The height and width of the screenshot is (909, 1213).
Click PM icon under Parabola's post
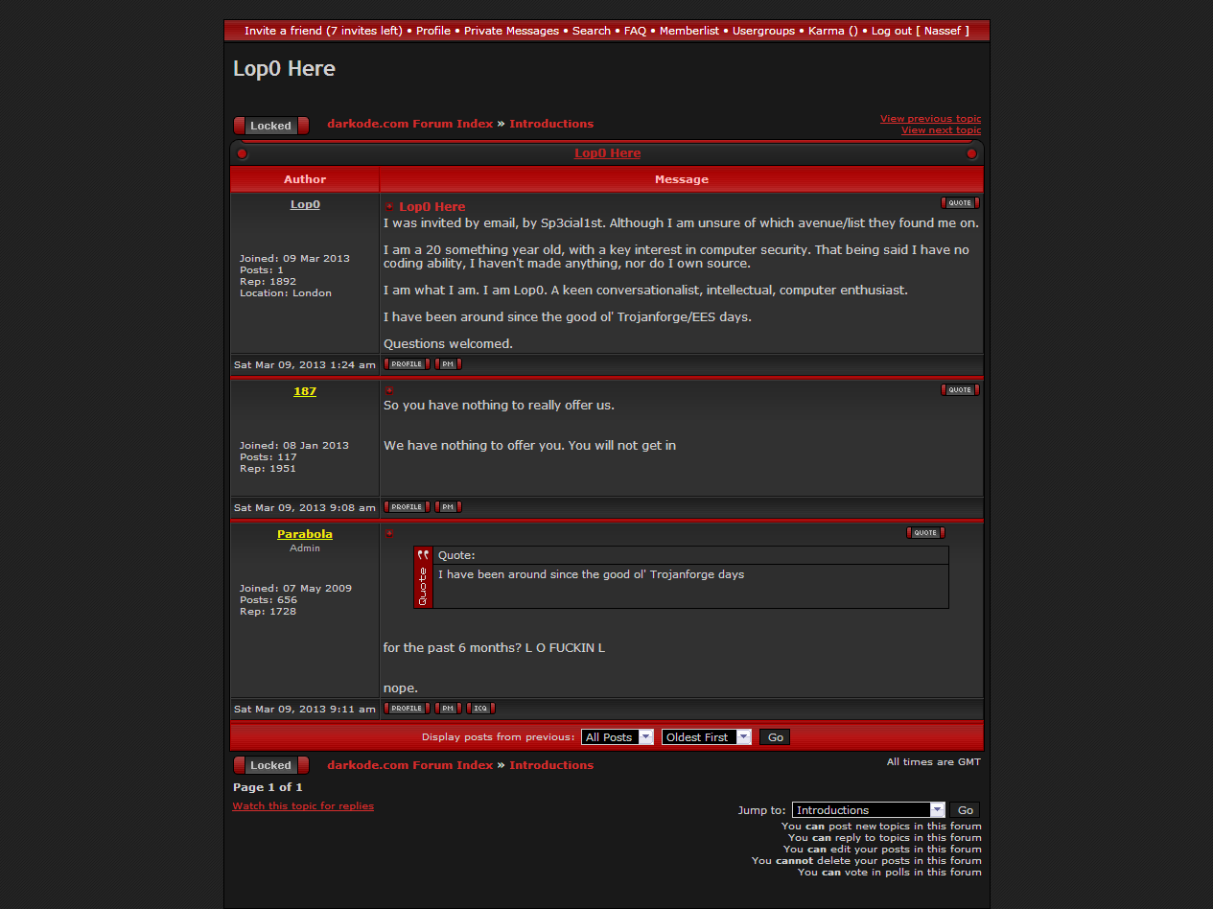[x=448, y=709]
